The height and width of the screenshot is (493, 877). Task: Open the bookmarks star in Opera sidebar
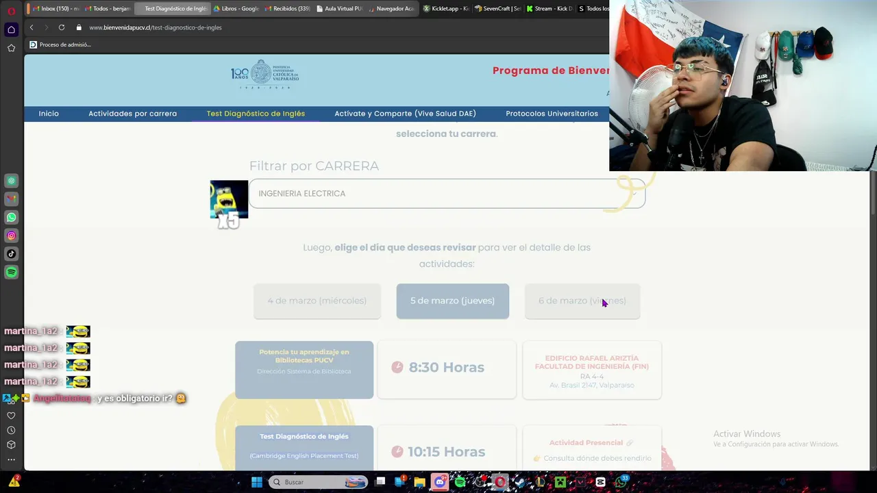click(11, 48)
